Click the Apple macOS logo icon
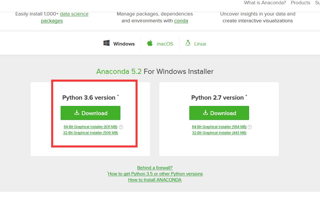The image size is (320, 199). coord(150,43)
